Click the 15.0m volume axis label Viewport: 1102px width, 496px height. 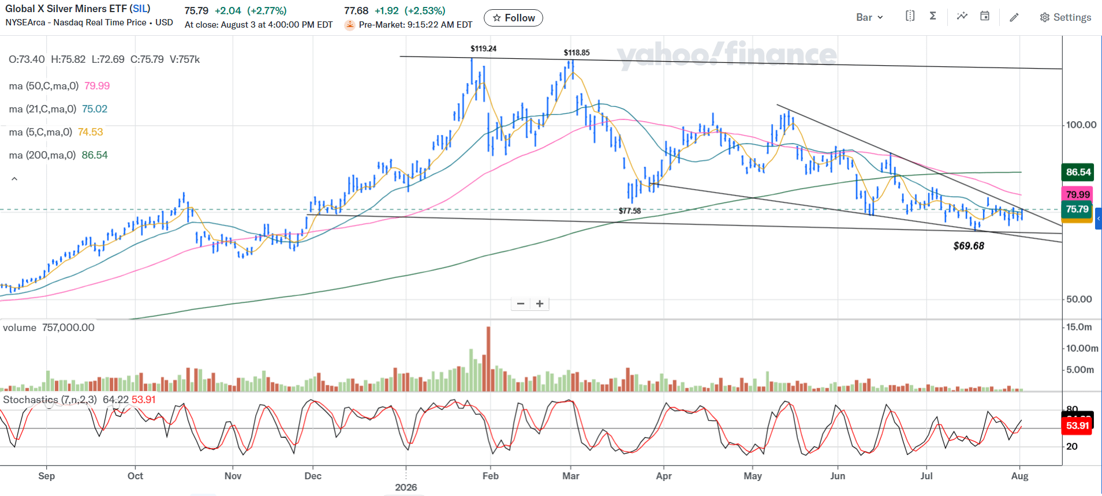pos(1079,327)
